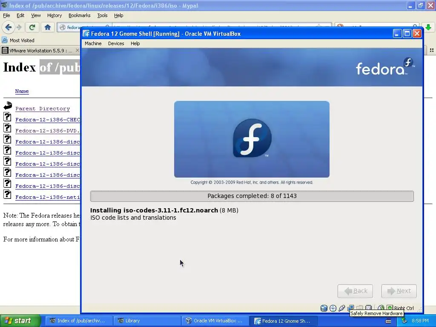436x327 pixels.
Task: Close the VMware Workstation 5.5.9 tab
Action: pyautogui.click(x=77, y=50)
